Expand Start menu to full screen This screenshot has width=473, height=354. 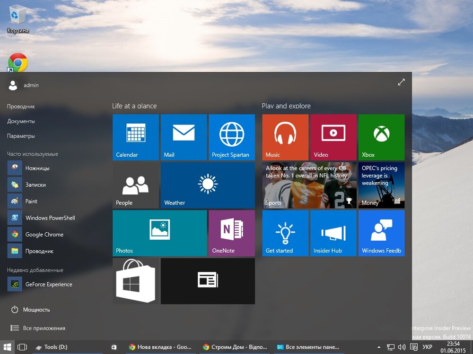pos(401,82)
